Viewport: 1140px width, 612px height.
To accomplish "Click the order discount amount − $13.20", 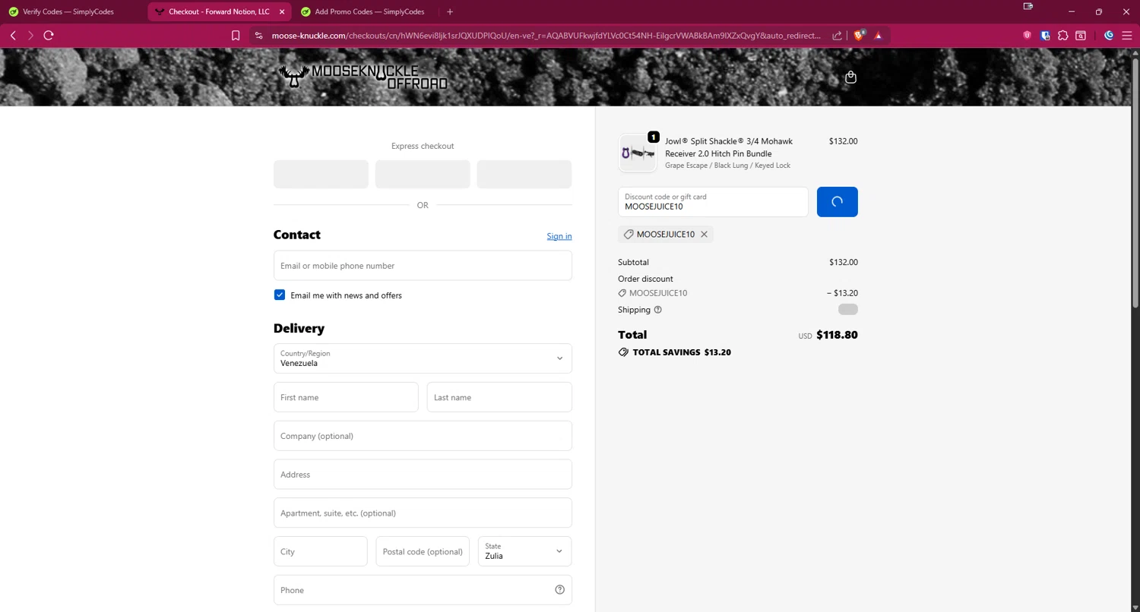I will click(842, 293).
